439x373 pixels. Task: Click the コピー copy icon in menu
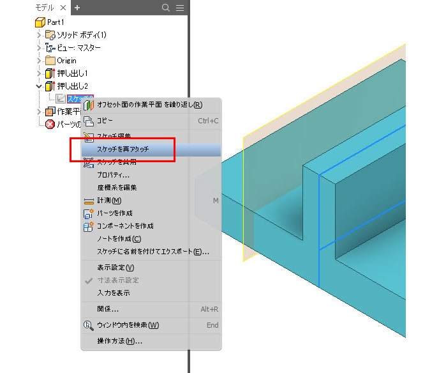pos(89,121)
